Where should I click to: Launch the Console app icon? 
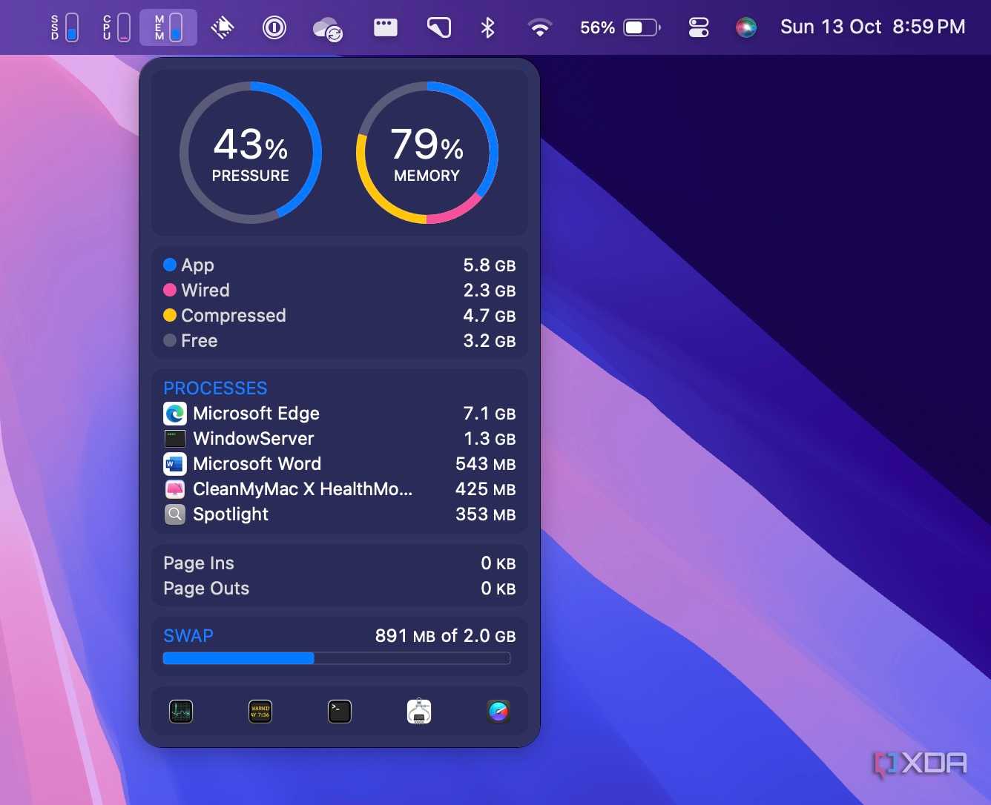pos(260,712)
